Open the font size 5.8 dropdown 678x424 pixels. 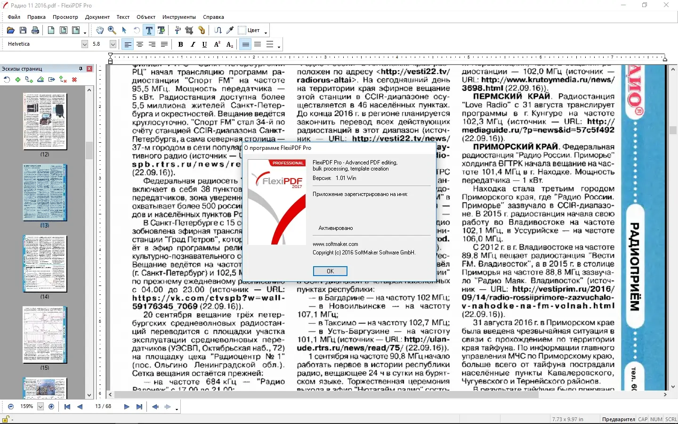[113, 44]
